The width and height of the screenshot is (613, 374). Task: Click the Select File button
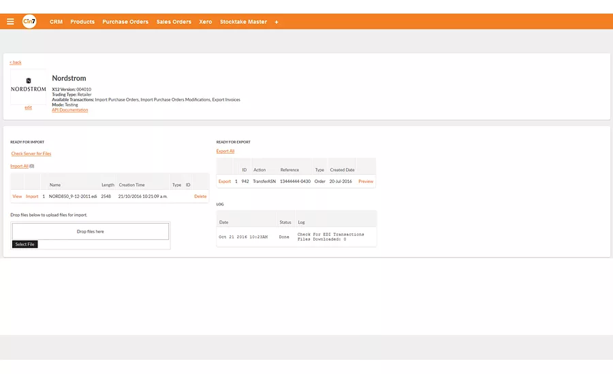25,244
